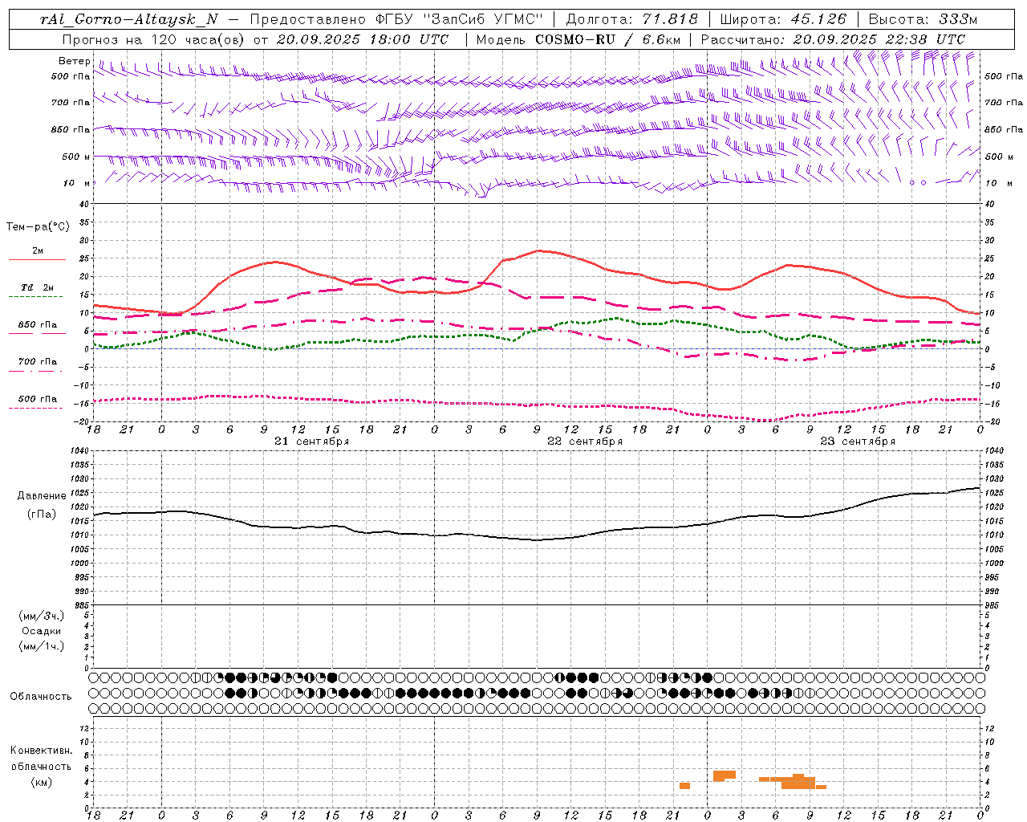Screen dimensions: 1027x822
Task: Click the 23 сентября date label
Action: point(858,442)
